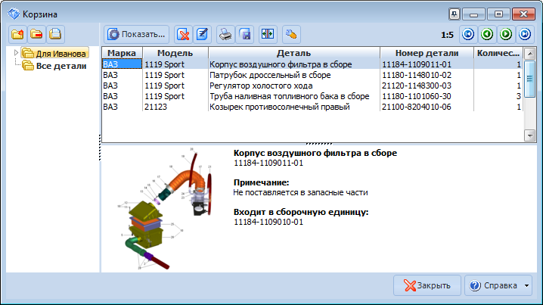Click the table scrollbar down arrow

(x=529, y=135)
